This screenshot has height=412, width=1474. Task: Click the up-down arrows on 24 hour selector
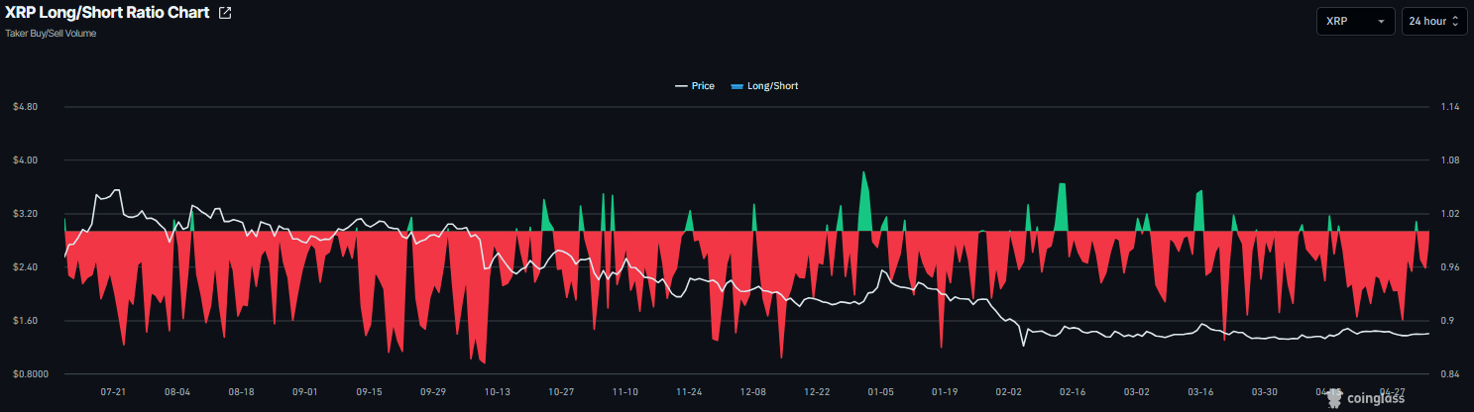click(1454, 21)
